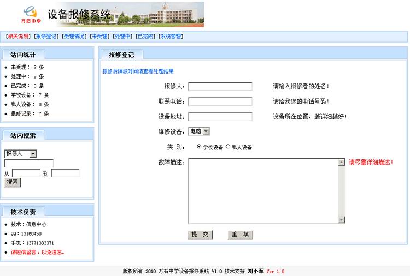Click the 技术: 信息中心 entry
The image size is (410, 276).
click(x=28, y=224)
